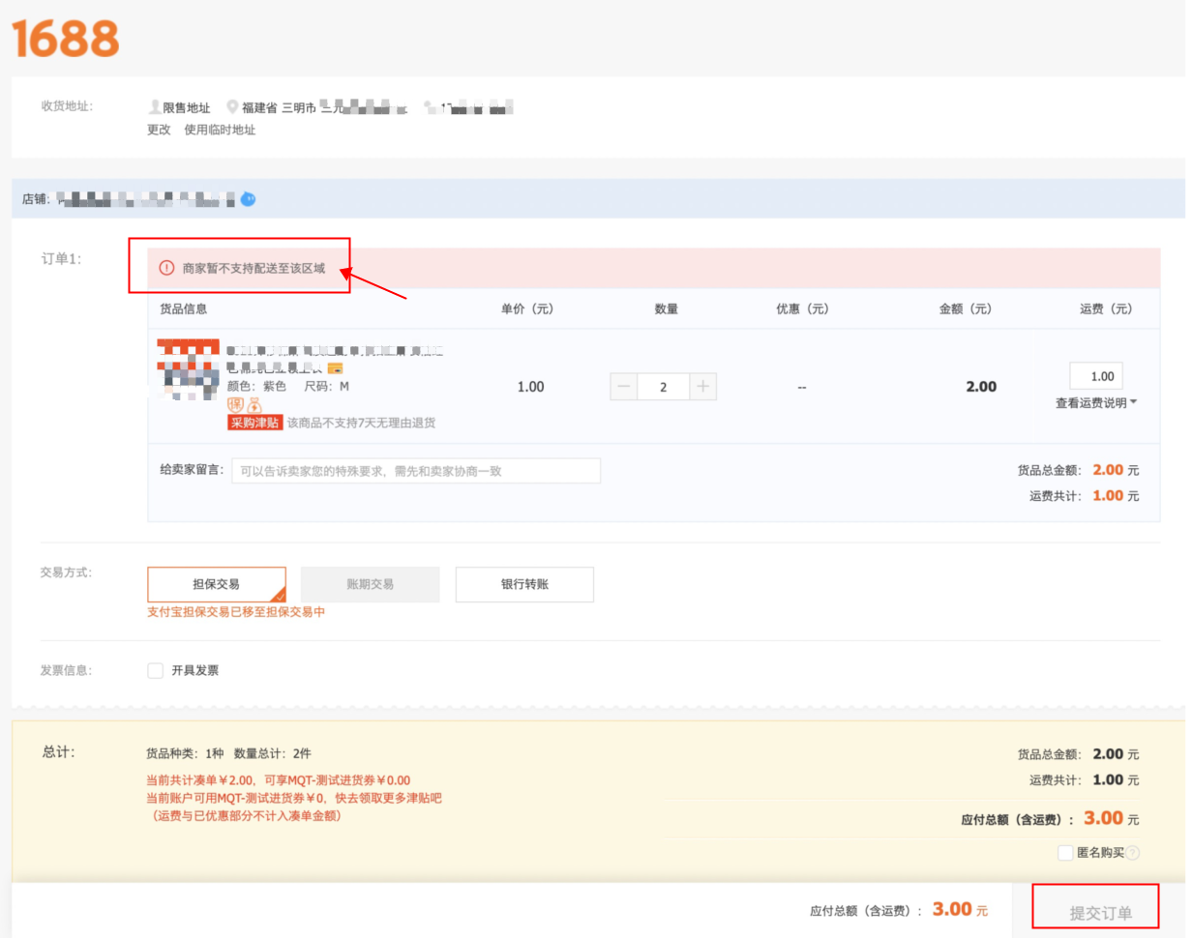Screen dimensions: 1192x938
Task: Click the 1688 logo
Action: click(x=65, y=38)
